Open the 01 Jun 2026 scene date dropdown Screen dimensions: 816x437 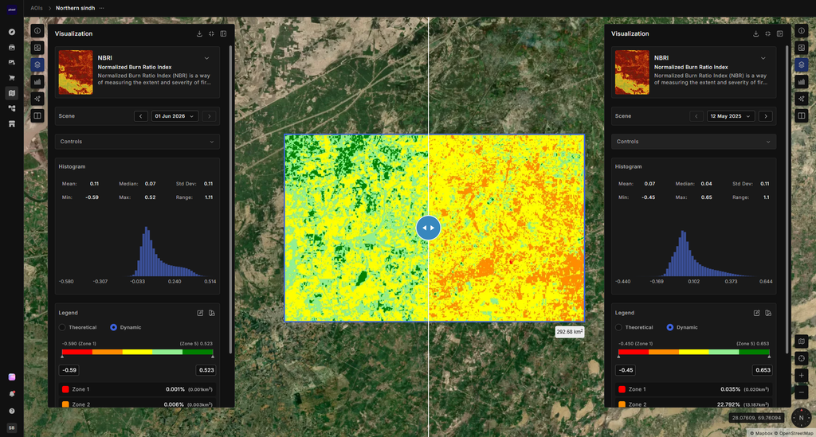175,116
